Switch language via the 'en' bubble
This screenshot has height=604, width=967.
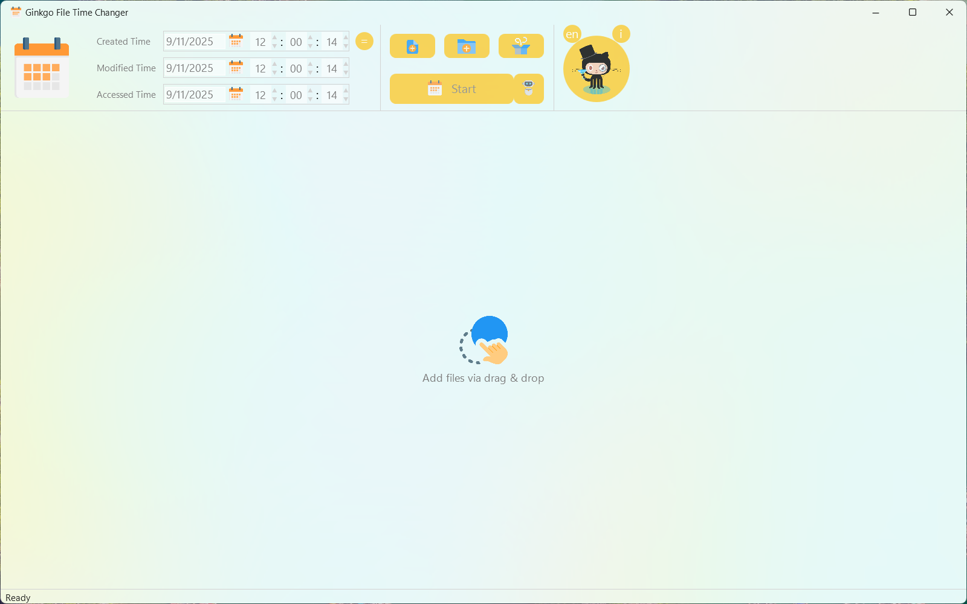(x=572, y=34)
